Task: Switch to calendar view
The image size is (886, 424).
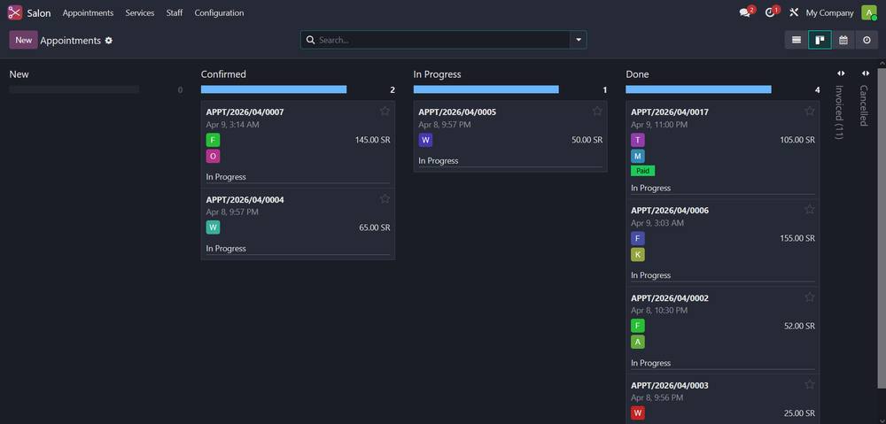Action: tap(843, 40)
